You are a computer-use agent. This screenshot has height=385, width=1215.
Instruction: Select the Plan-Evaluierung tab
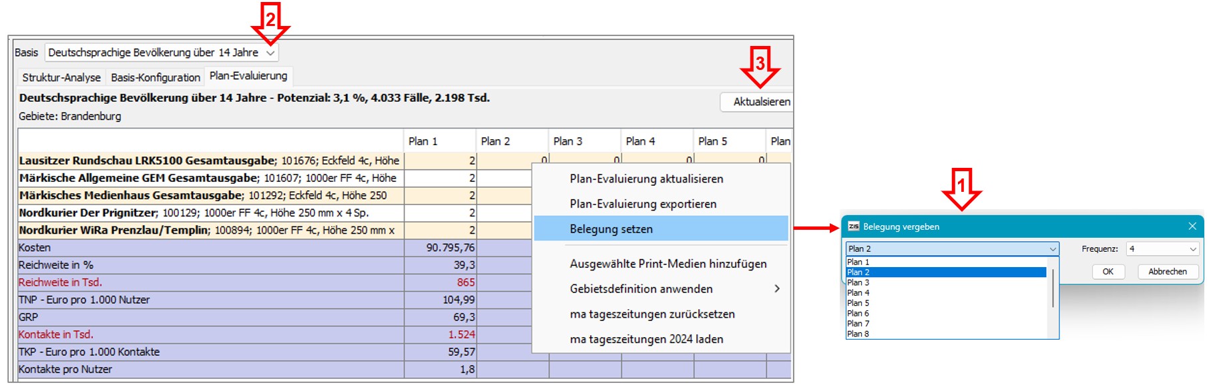248,76
